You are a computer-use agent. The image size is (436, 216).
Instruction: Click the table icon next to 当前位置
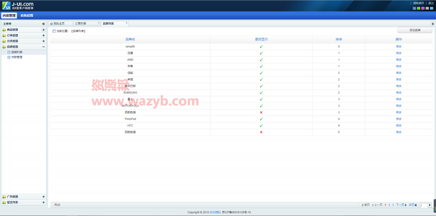(54, 31)
